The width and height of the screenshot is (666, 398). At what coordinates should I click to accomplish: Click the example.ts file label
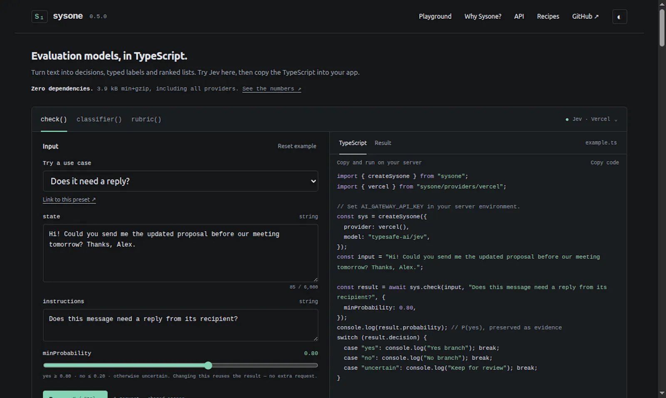click(601, 143)
